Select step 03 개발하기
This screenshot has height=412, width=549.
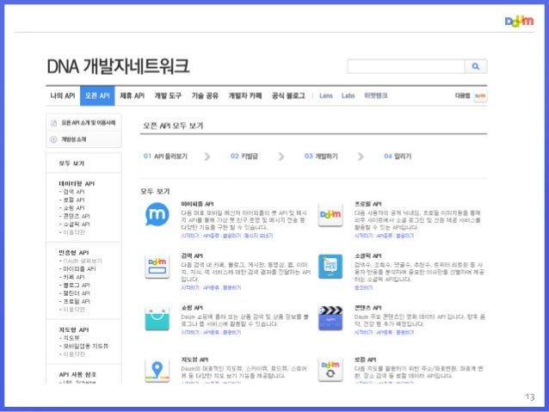(321, 157)
